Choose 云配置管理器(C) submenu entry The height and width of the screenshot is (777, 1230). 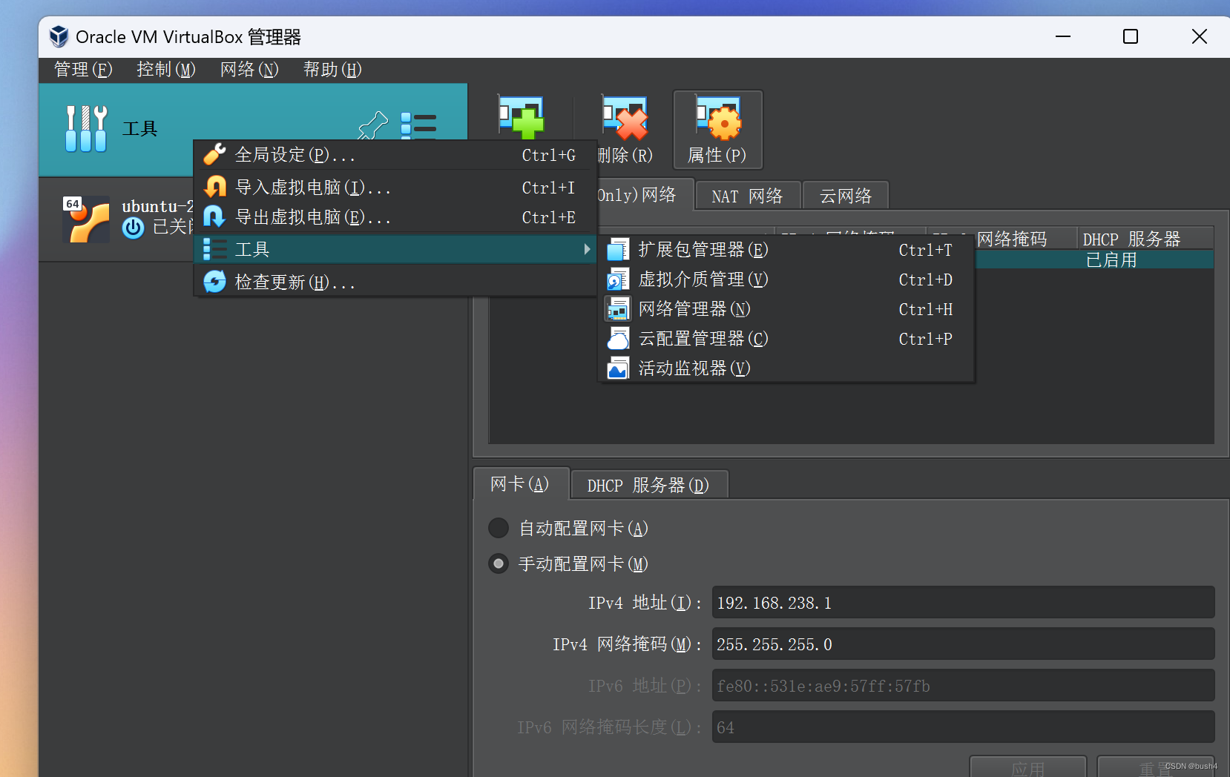(786, 339)
